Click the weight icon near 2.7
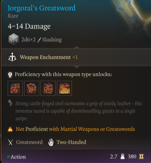151x163 pixels. click(x=122, y=157)
